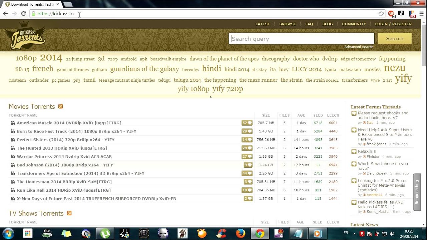This screenshot has width=427, height=240.
Task: Click TV Shows Torrents heading link
Action: click(x=36, y=214)
